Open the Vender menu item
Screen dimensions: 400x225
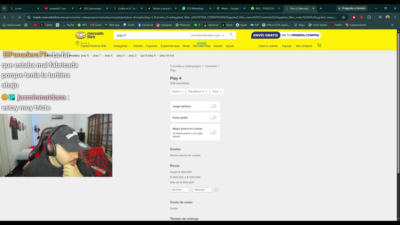pos(218,46)
